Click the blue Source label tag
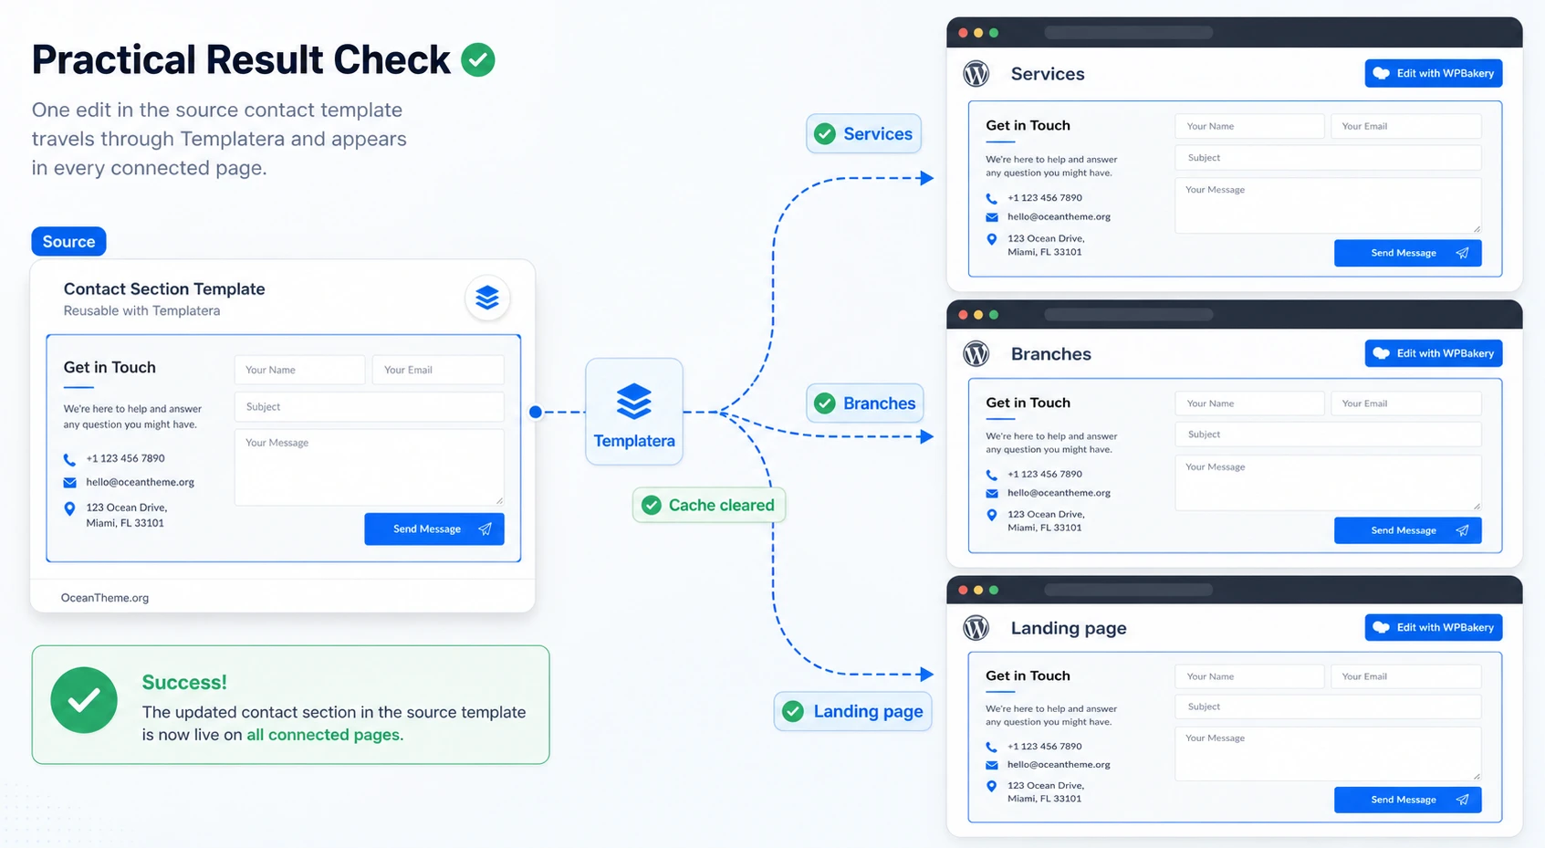 (69, 242)
